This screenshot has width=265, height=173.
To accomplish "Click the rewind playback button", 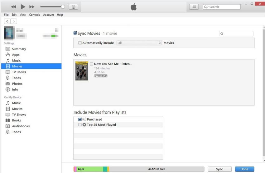I will coord(13,7).
